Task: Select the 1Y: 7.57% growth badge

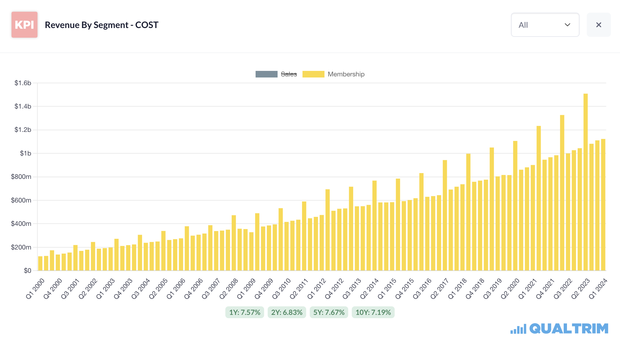Action: click(x=245, y=312)
